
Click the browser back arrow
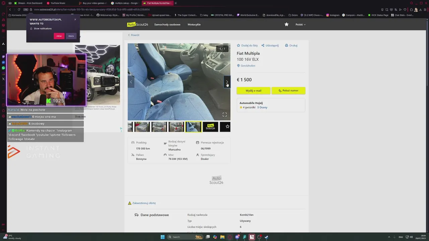(10, 10)
